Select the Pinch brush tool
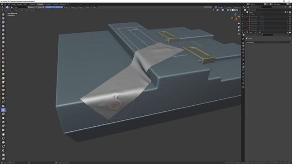 tap(3, 70)
